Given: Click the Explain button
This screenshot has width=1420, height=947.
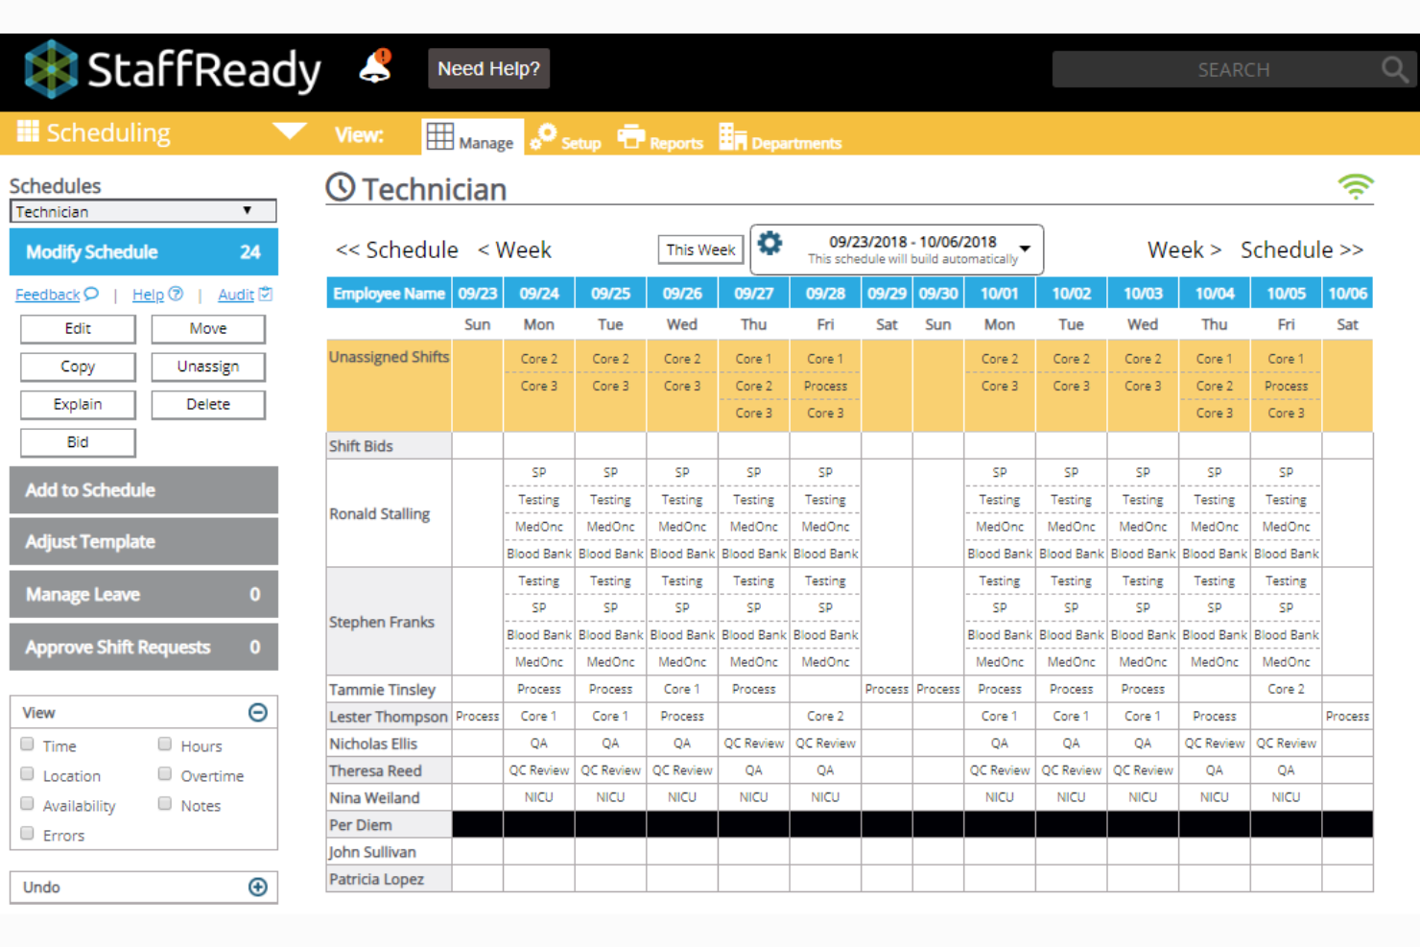Looking at the screenshot, I should click(78, 404).
